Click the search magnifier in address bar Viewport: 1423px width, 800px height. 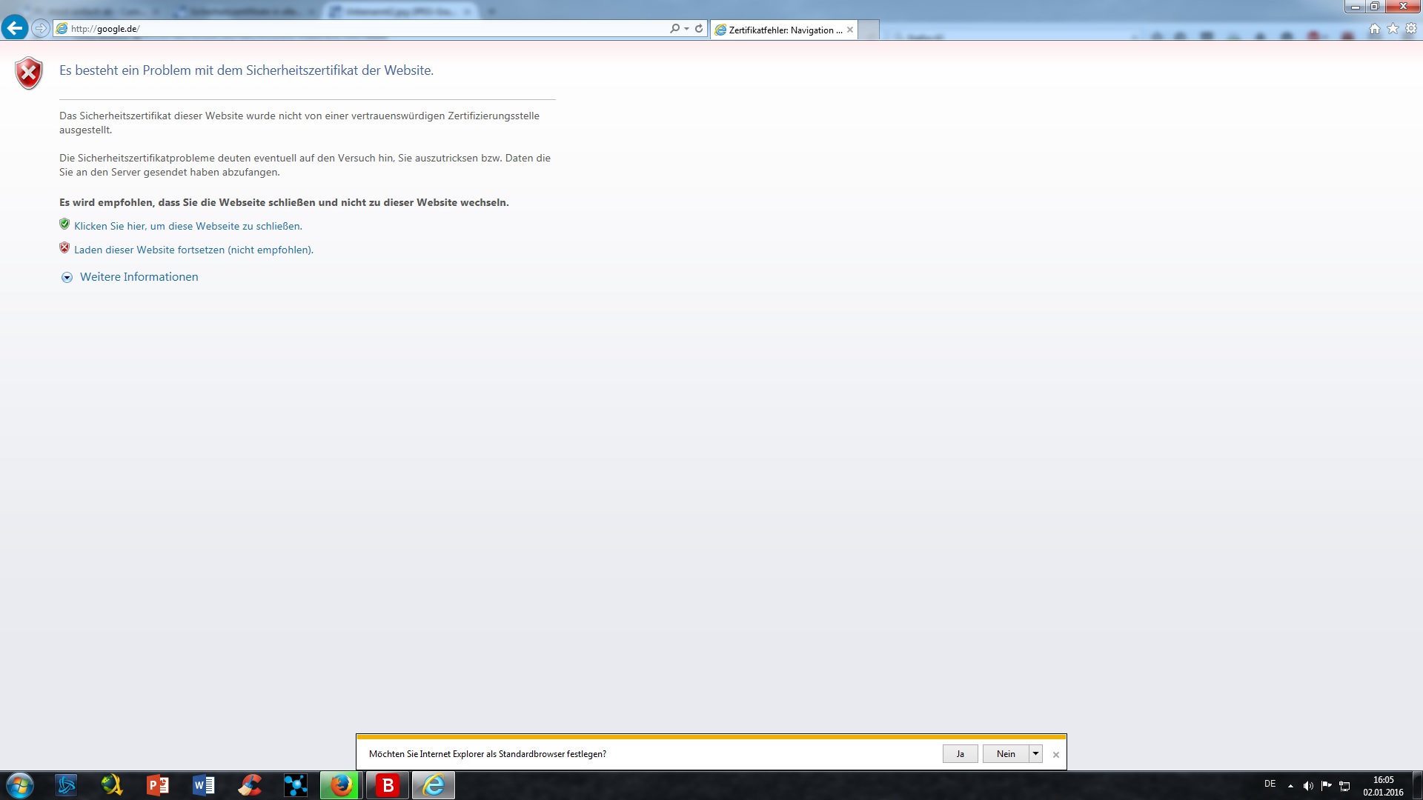pyautogui.click(x=674, y=28)
